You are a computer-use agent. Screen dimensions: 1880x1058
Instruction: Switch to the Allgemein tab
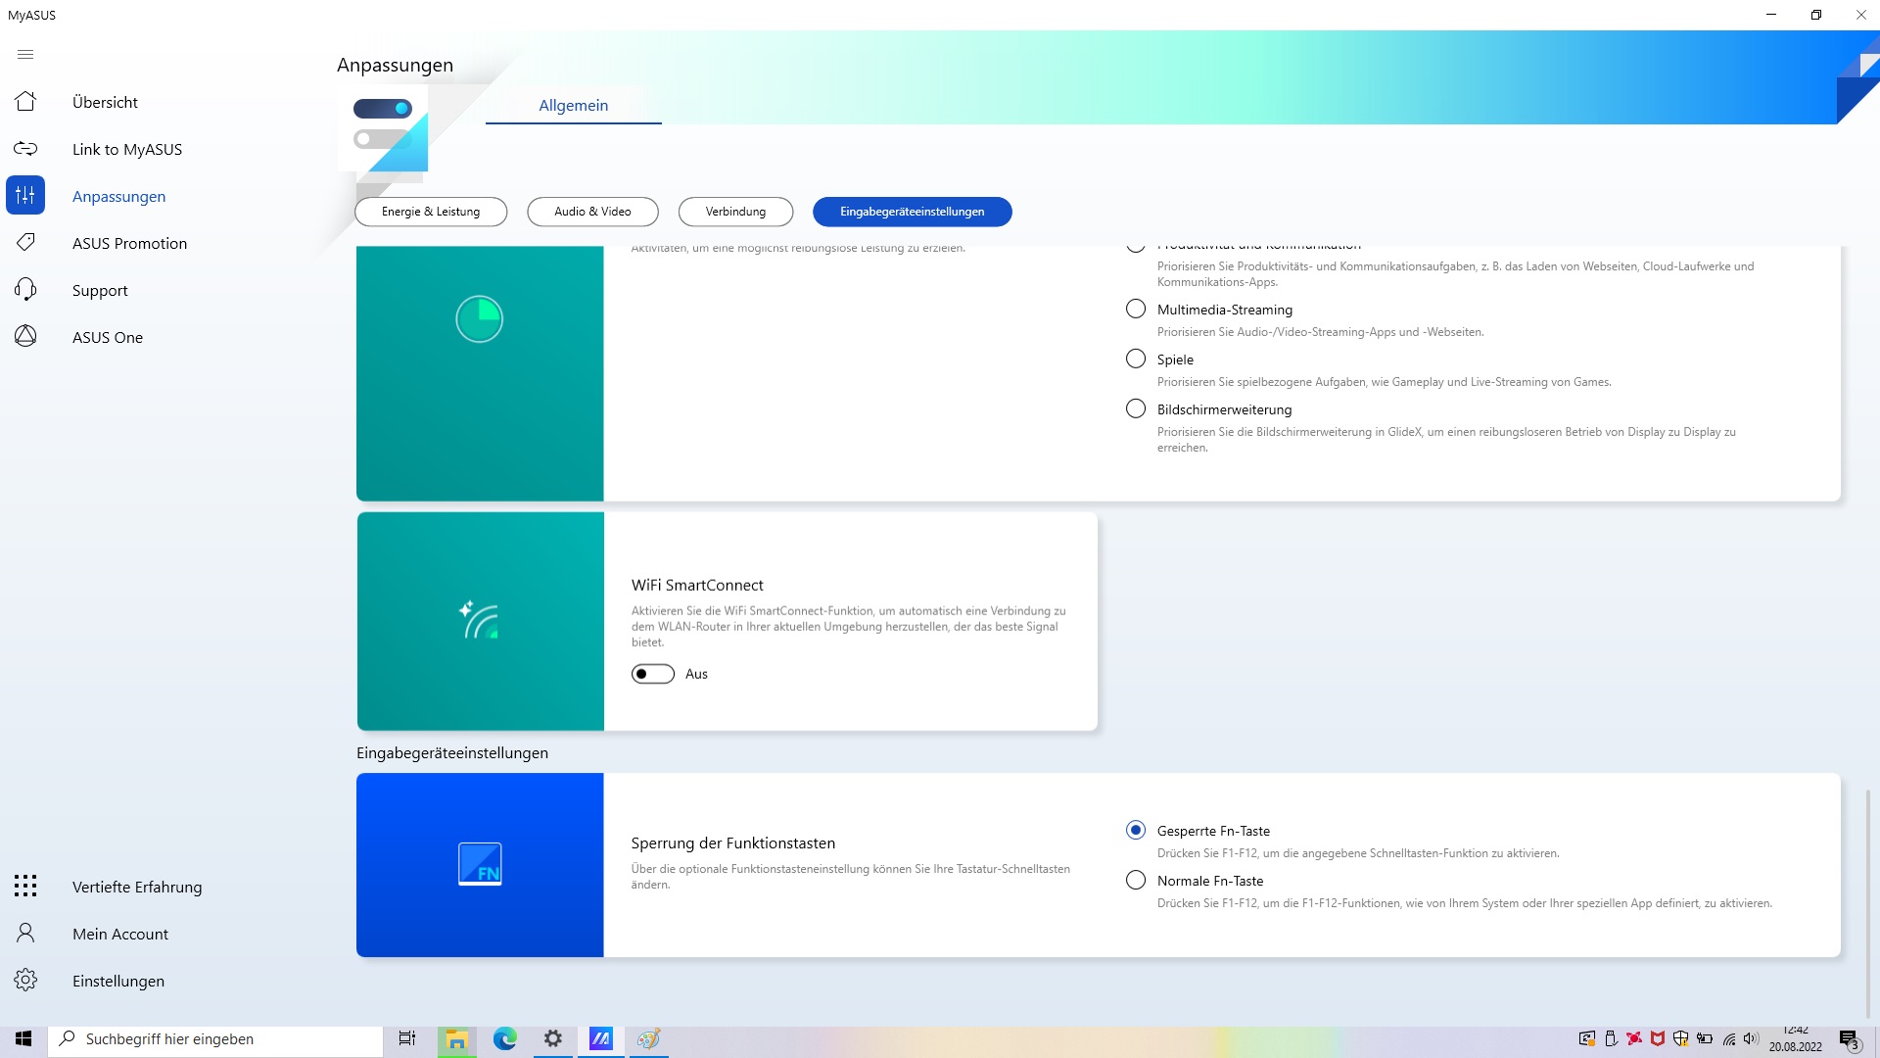573,106
